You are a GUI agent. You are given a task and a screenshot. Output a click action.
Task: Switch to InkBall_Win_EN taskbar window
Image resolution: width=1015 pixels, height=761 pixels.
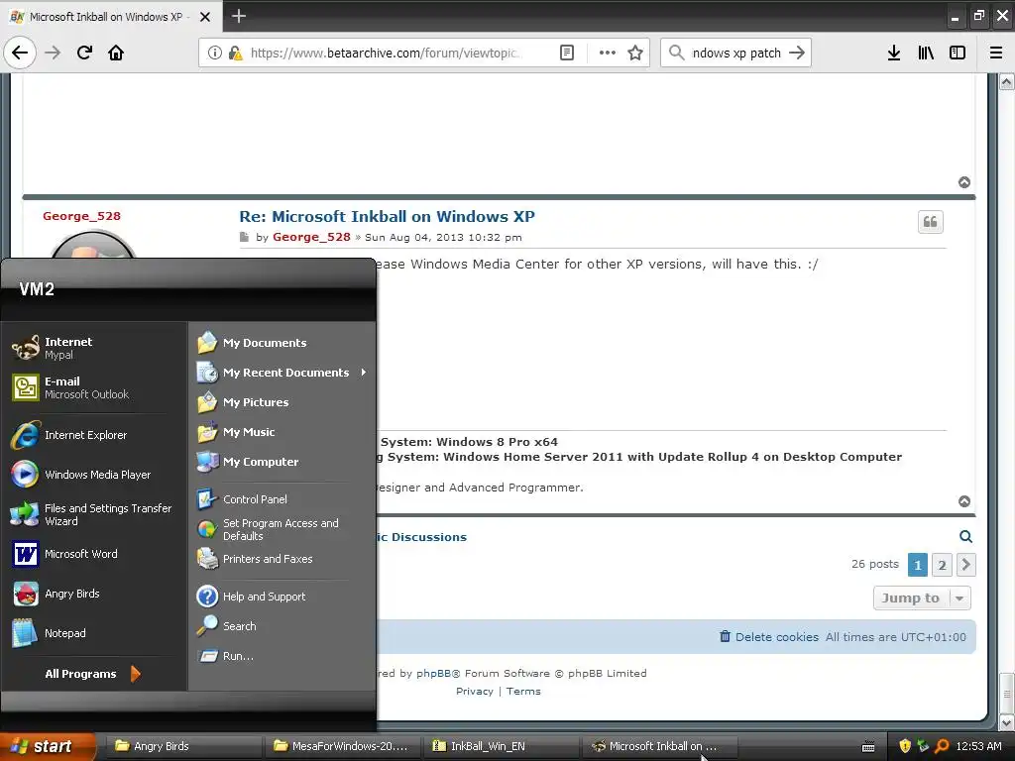click(x=501, y=746)
